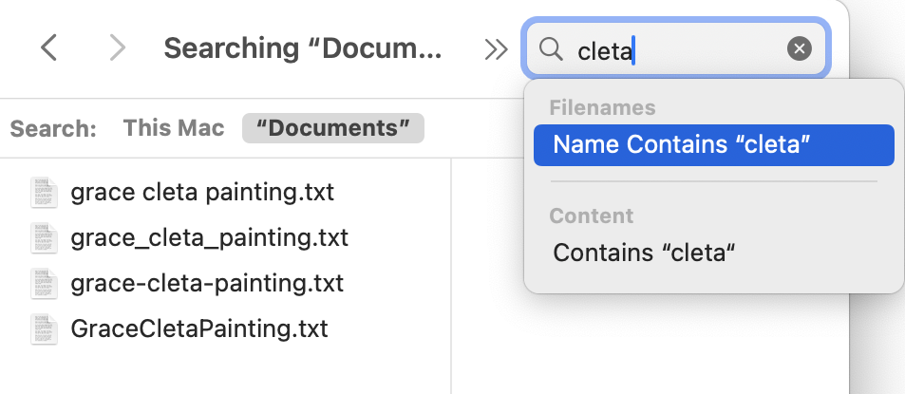Switch search scope to This Mac
Screen dimensions: 905x394
click(173, 128)
